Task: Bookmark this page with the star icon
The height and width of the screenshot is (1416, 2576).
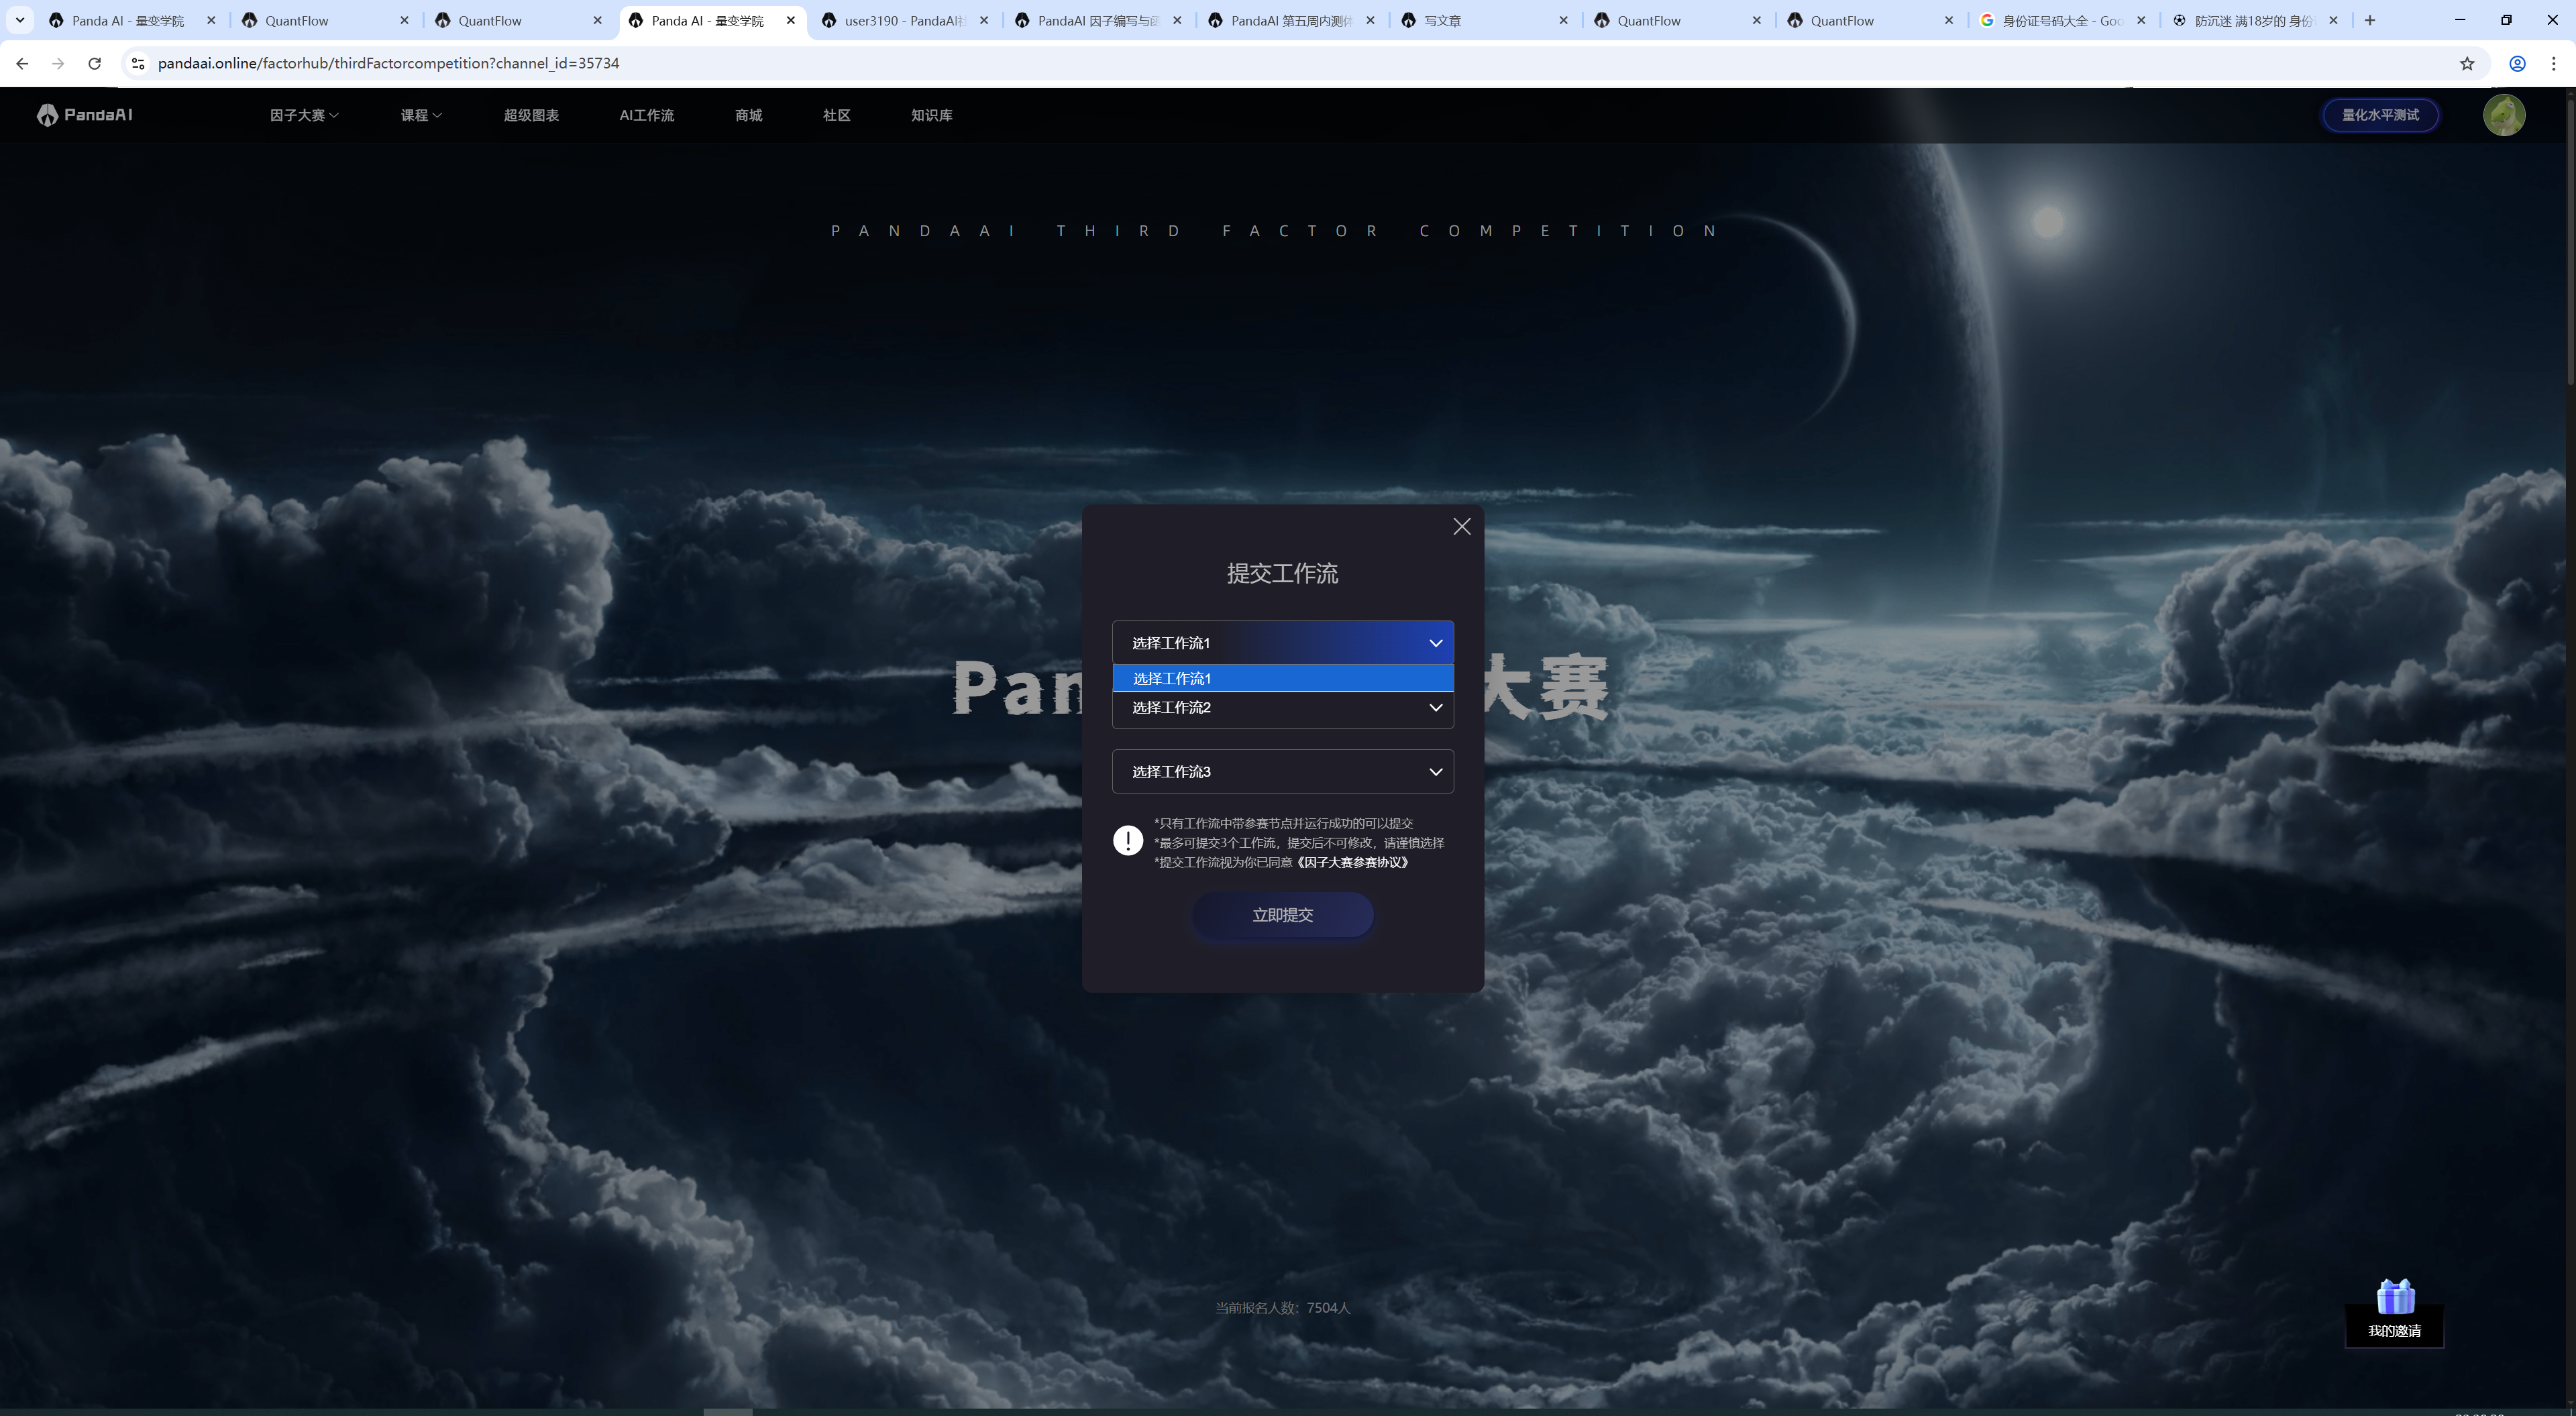Action: pos(2467,63)
